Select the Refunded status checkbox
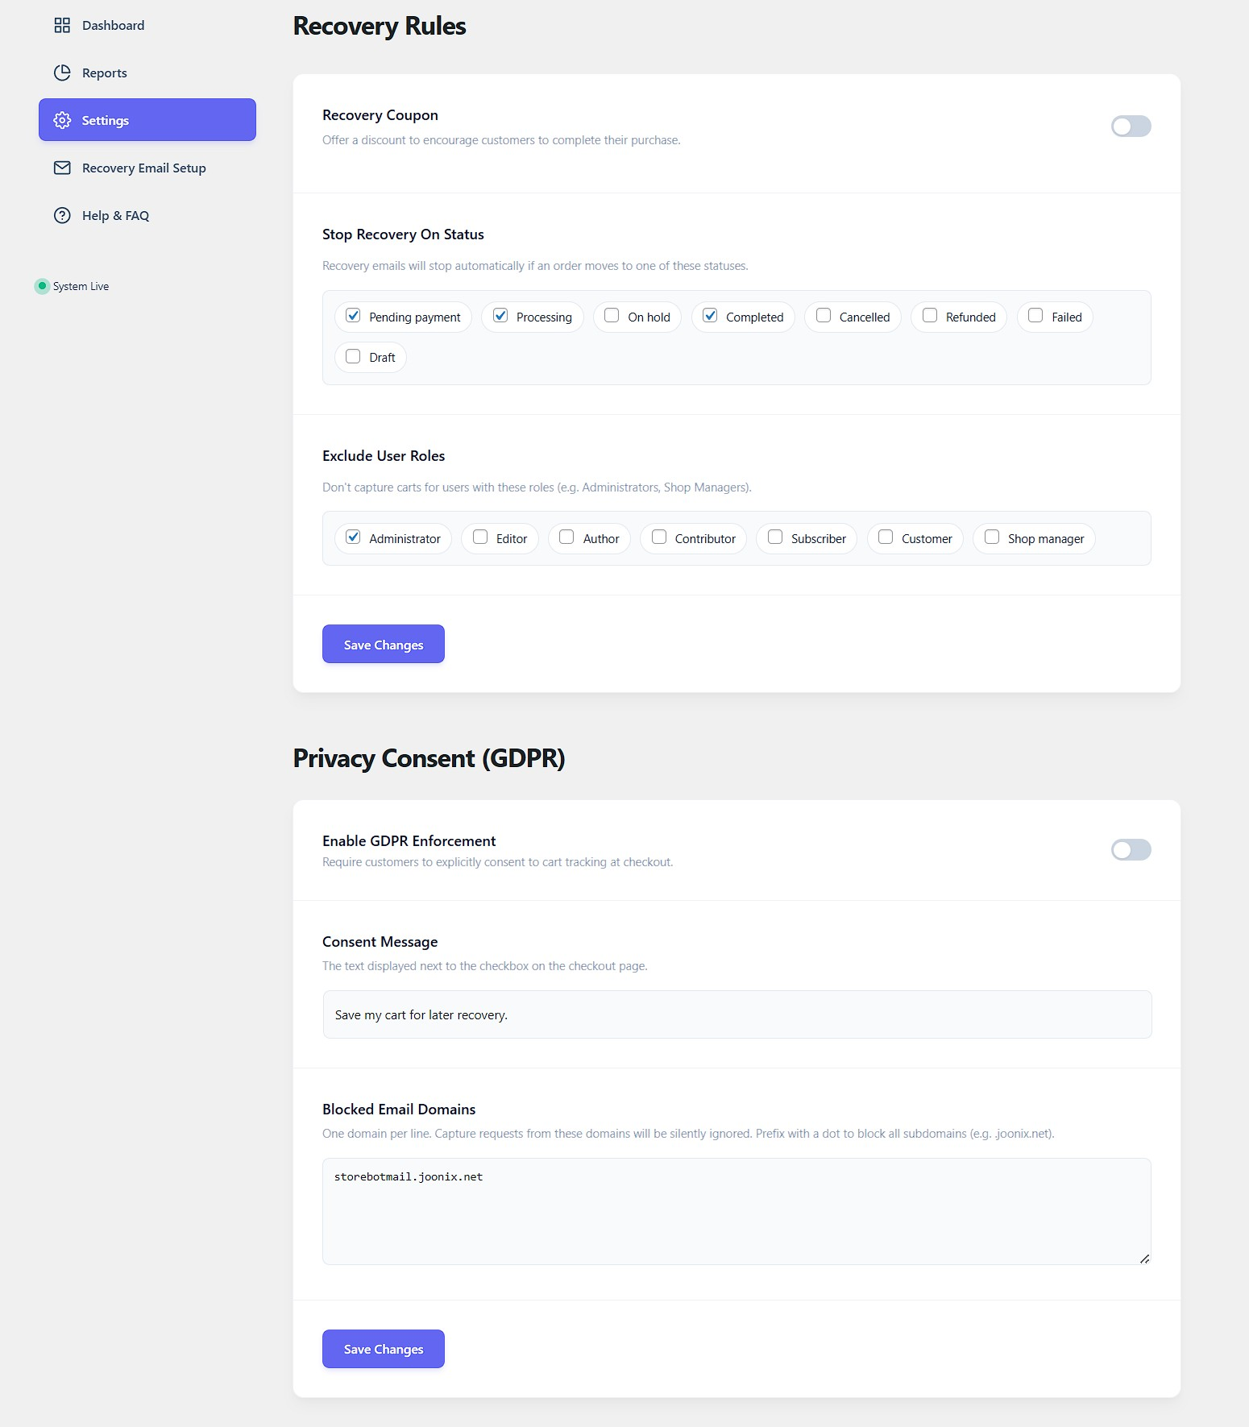This screenshot has height=1427, width=1249. (929, 315)
